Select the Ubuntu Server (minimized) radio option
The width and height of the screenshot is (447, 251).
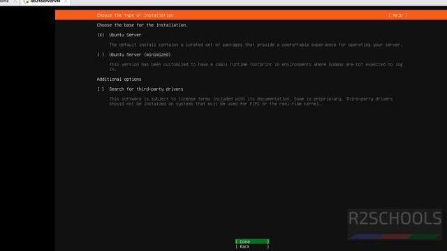133,54
